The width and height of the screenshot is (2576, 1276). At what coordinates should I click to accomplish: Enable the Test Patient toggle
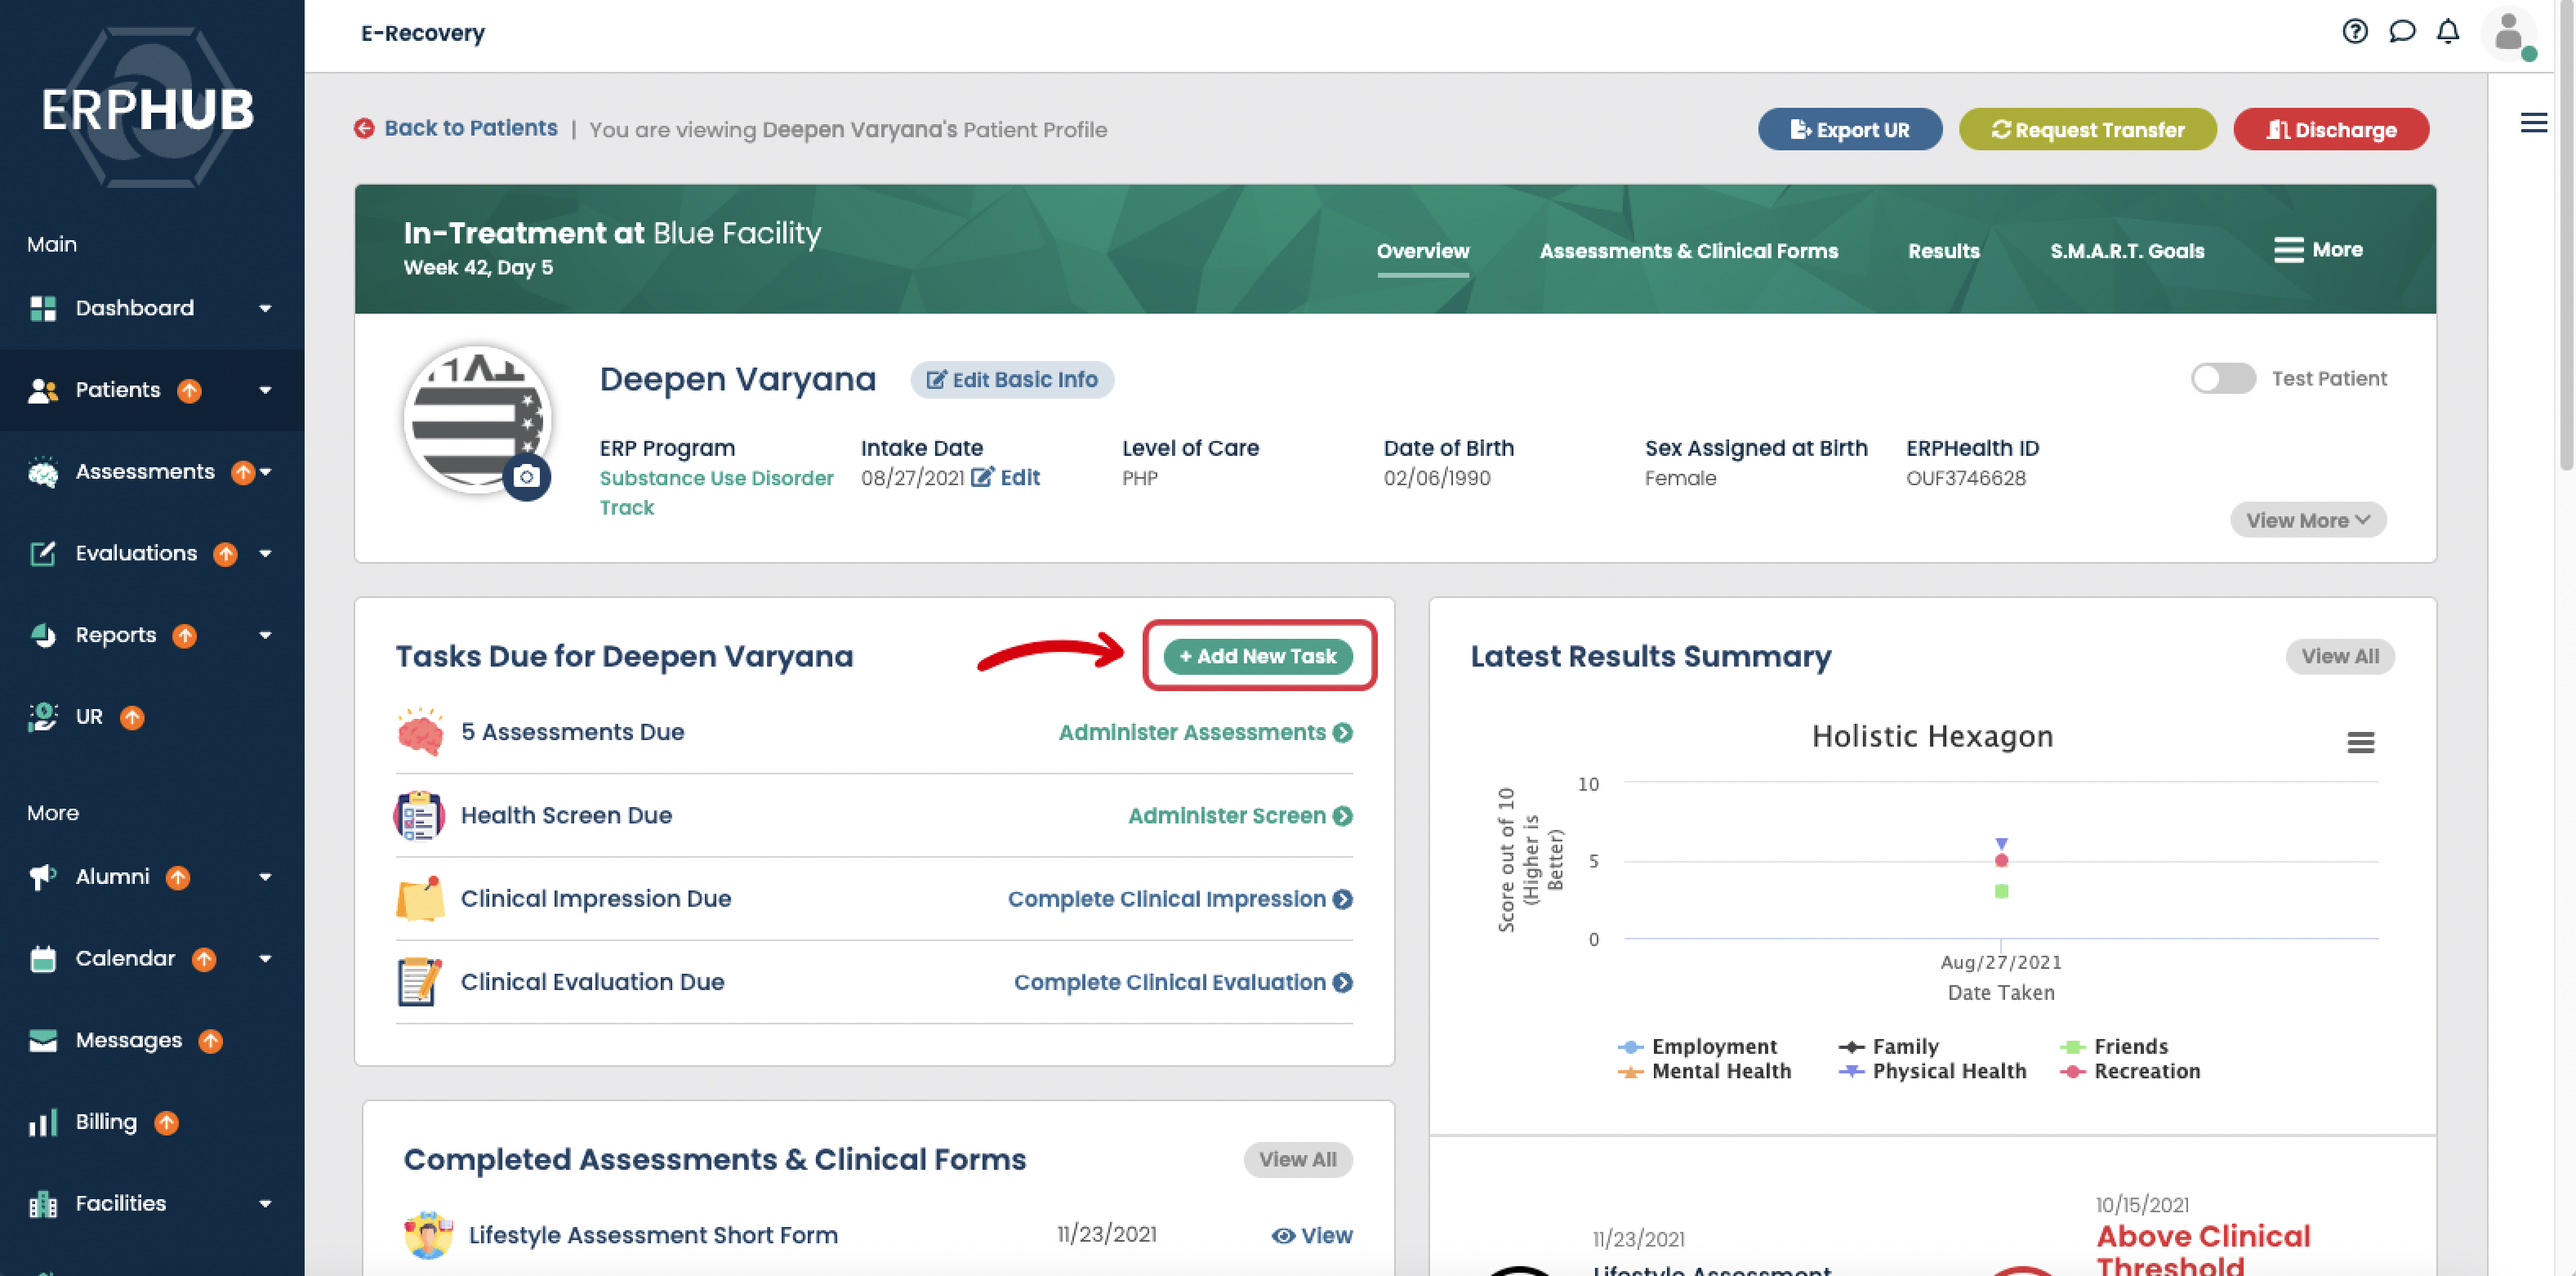pos(2222,378)
